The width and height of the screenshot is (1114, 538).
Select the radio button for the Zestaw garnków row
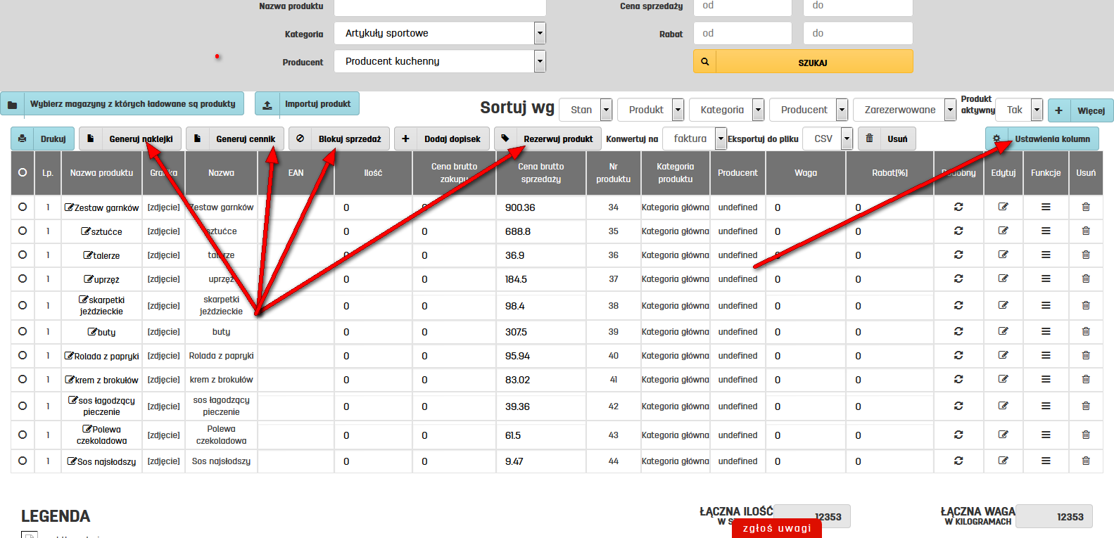(23, 207)
